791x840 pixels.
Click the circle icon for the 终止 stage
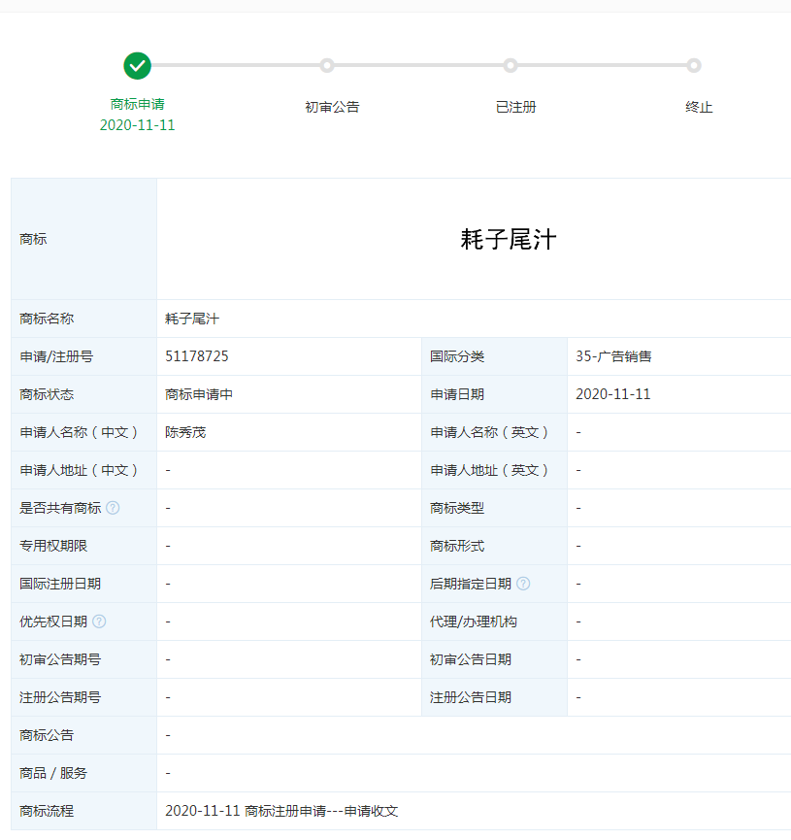(x=694, y=65)
